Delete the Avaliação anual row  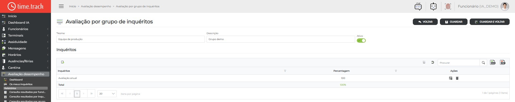457,78
